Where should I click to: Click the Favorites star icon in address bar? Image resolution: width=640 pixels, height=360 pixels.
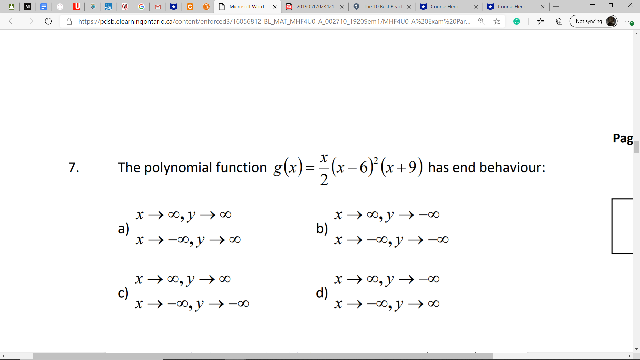(497, 21)
